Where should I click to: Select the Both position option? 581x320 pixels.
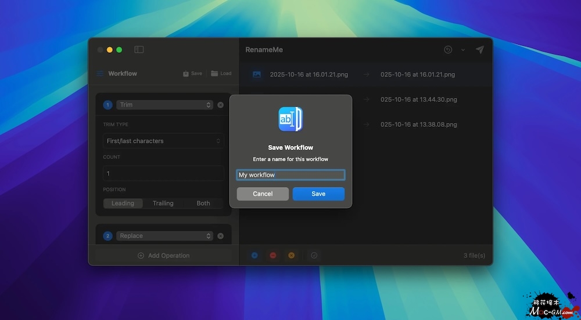click(203, 203)
